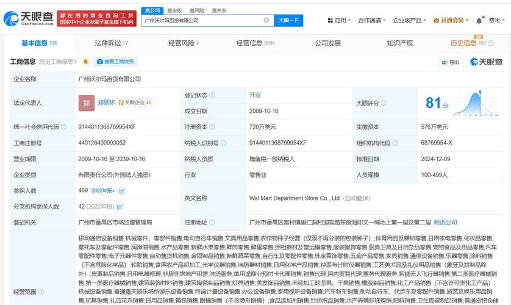Open notifications bell icon in header

click(x=479, y=21)
